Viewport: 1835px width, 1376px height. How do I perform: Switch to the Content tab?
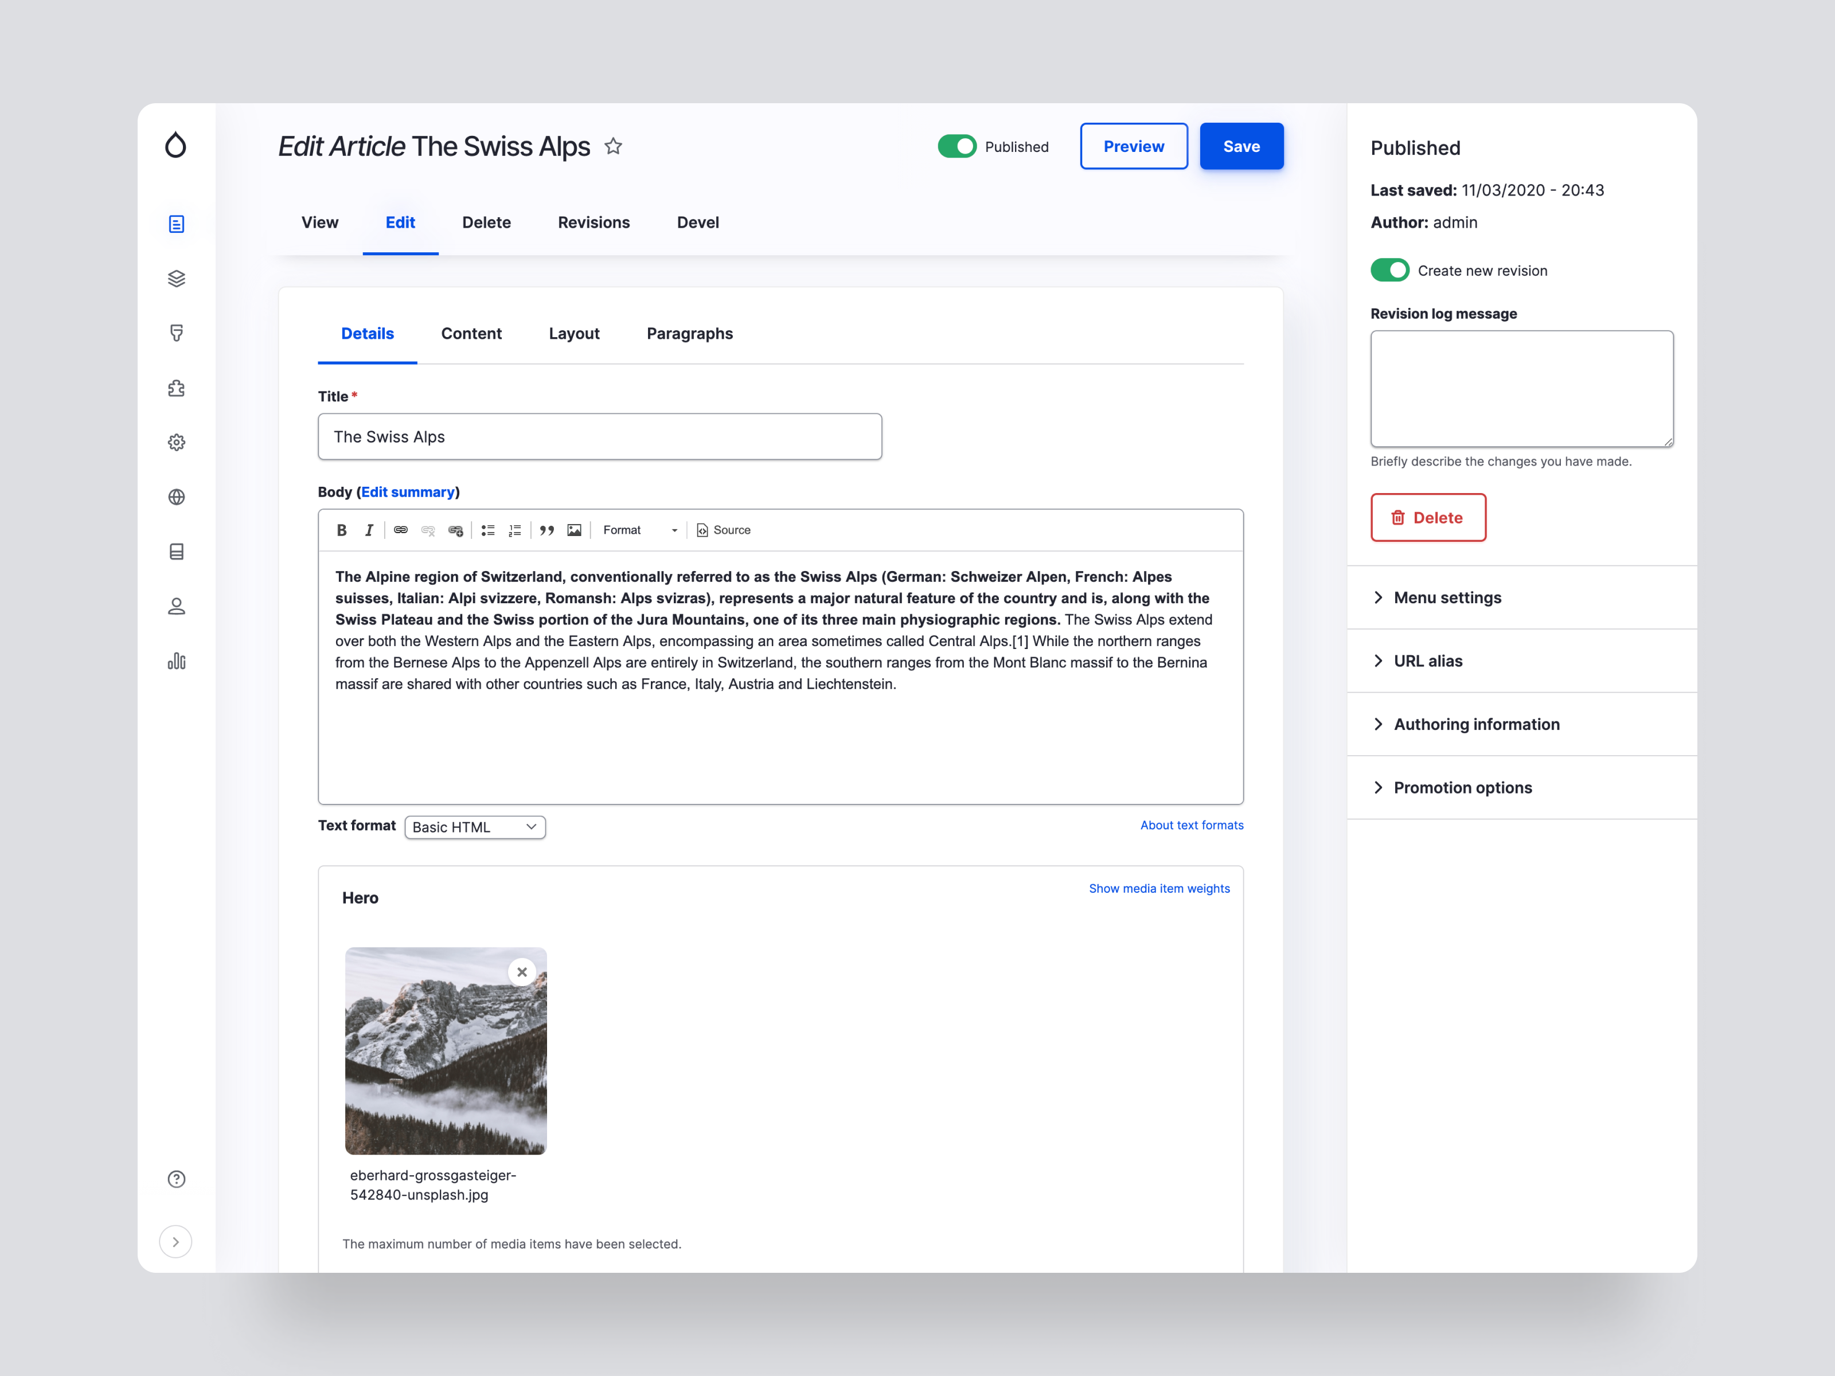coord(473,333)
